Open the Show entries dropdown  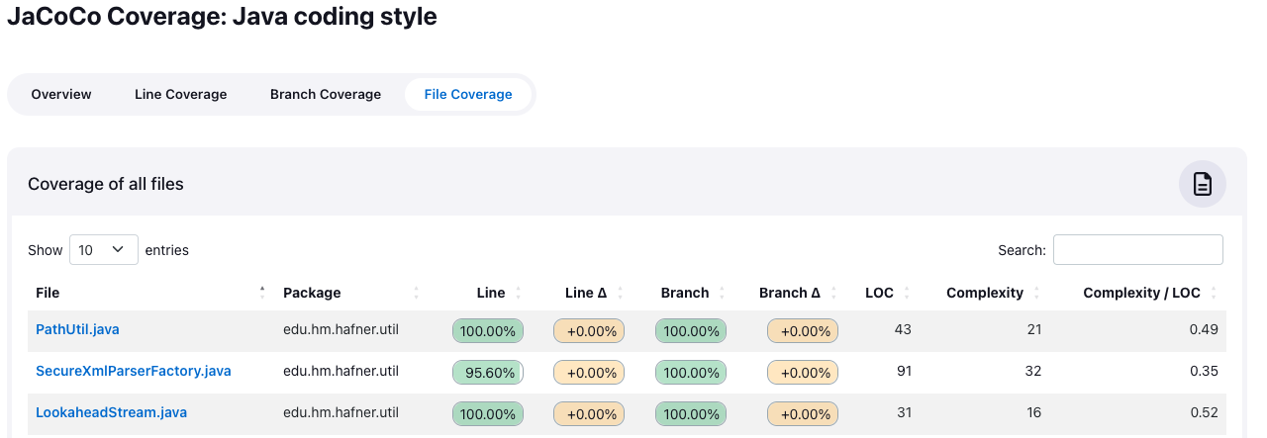(x=103, y=250)
